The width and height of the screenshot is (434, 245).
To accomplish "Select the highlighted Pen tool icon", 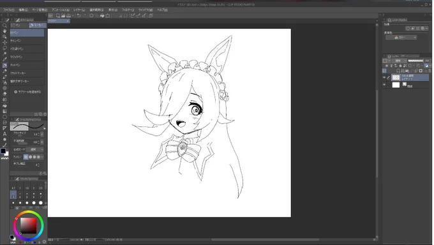I will point(4,65).
